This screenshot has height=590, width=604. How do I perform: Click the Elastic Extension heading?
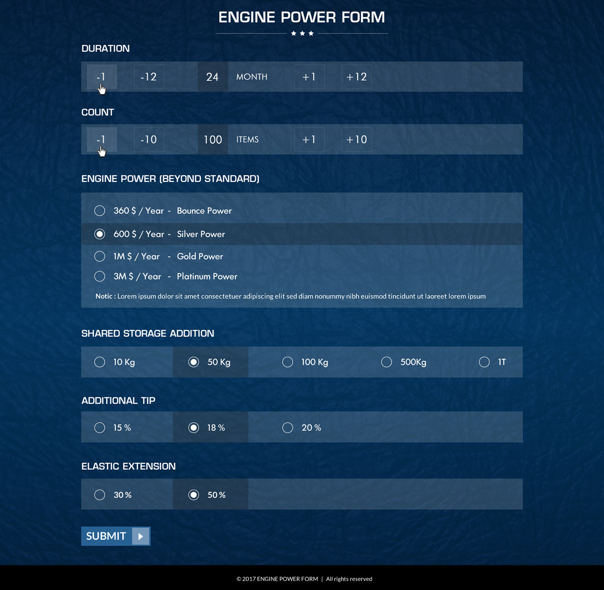[129, 466]
